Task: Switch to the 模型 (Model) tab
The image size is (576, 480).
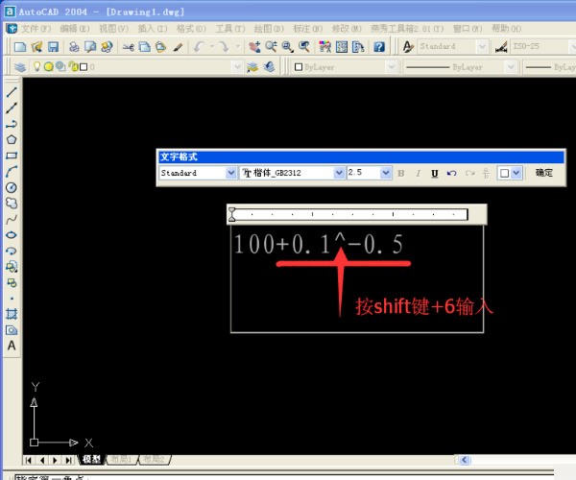Action: [x=91, y=460]
